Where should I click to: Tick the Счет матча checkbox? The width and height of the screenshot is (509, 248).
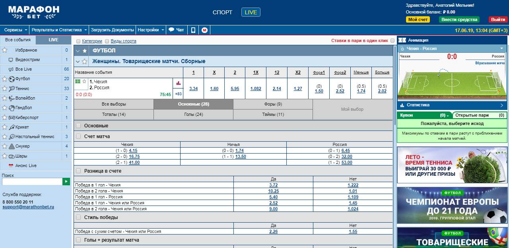[78, 136]
